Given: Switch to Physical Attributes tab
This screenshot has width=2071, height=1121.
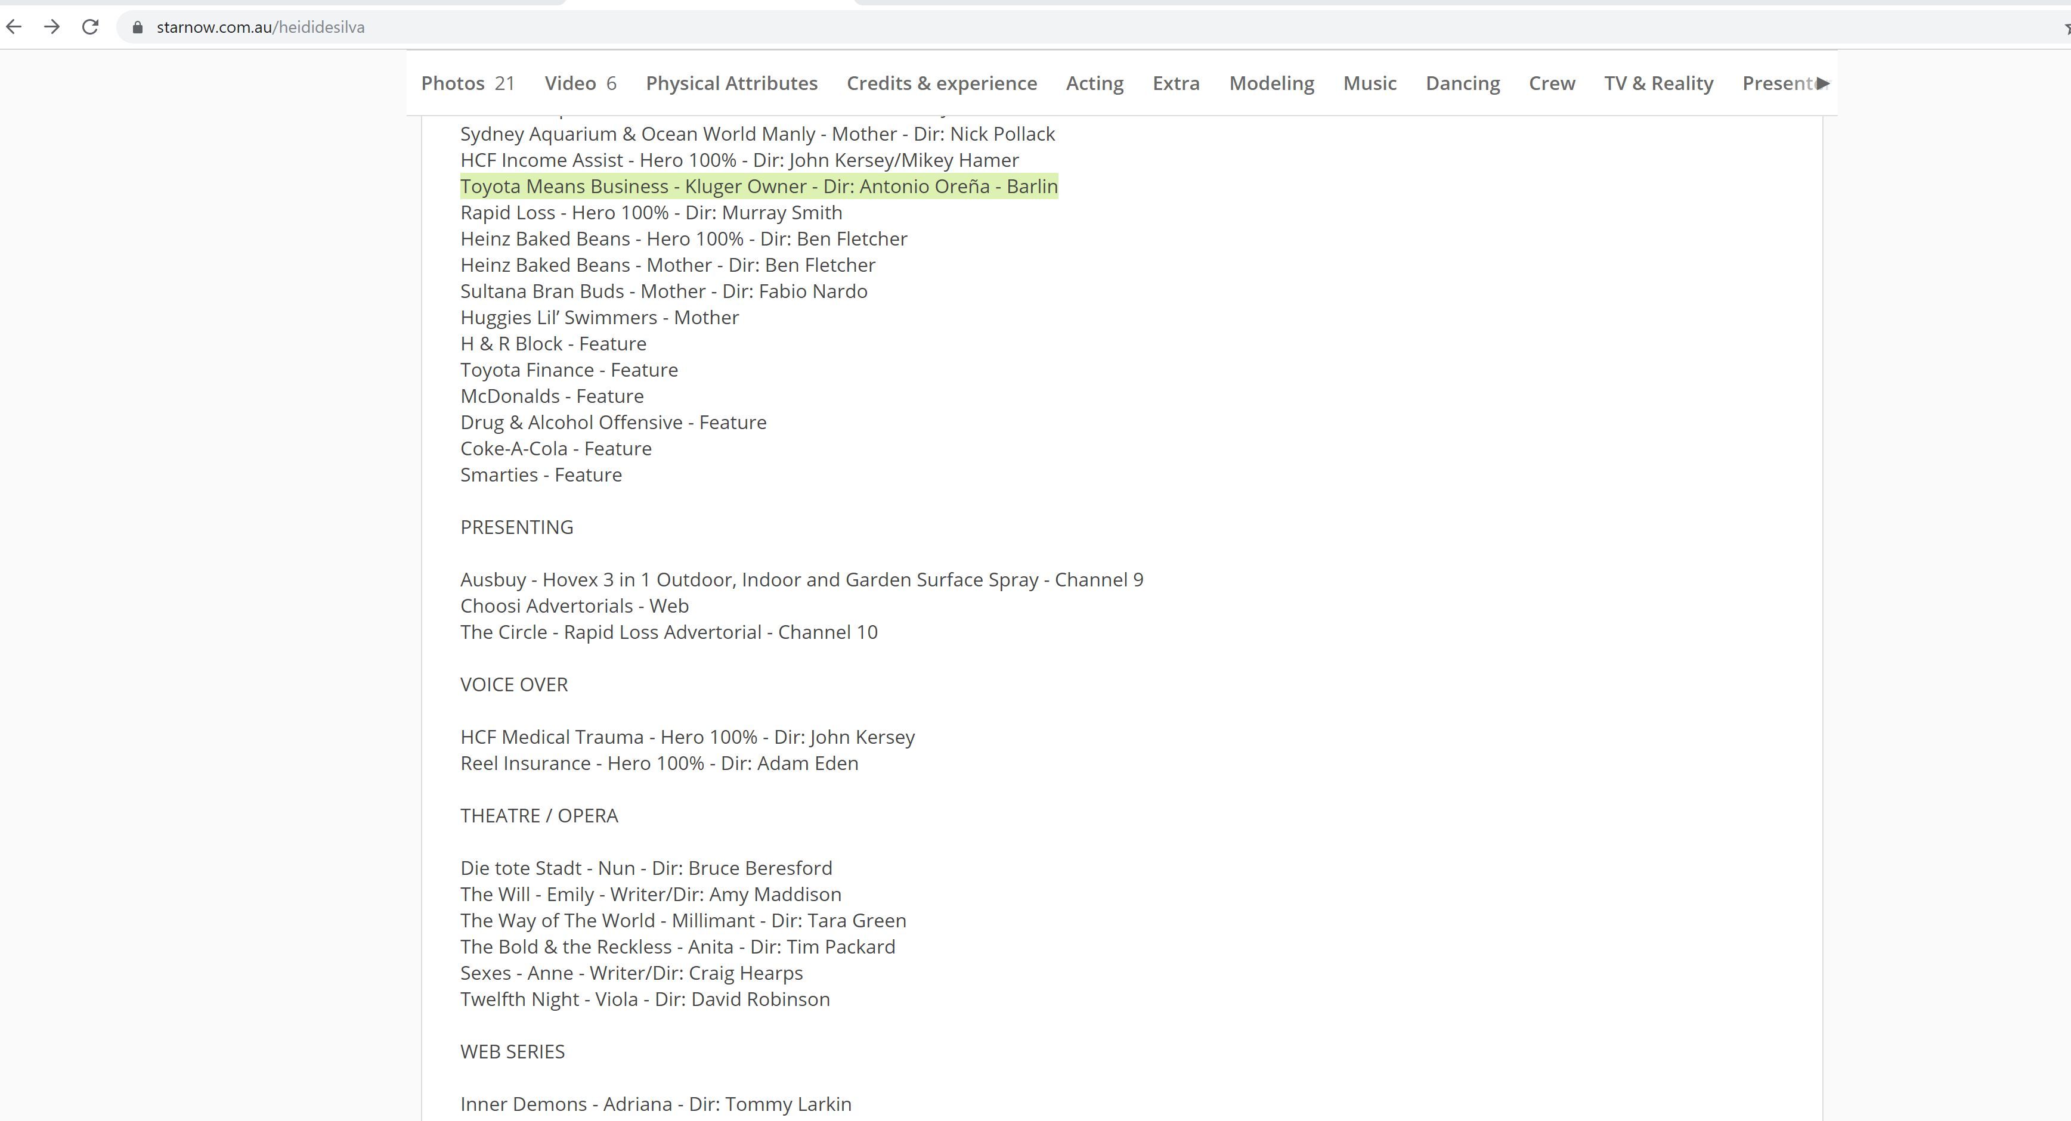Looking at the screenshot, I should point(731,83).
